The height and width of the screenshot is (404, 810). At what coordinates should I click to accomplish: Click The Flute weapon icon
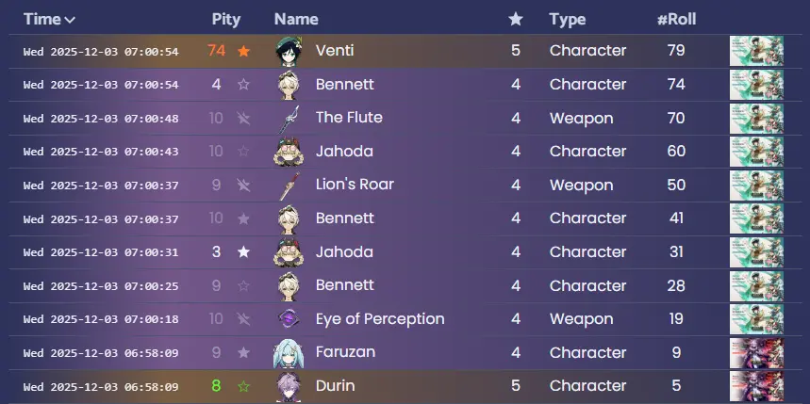pos(288,119)
